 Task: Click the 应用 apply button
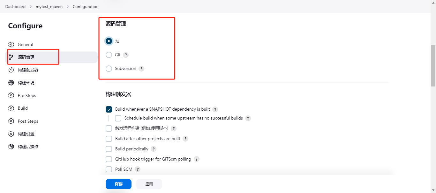[149, 184]
